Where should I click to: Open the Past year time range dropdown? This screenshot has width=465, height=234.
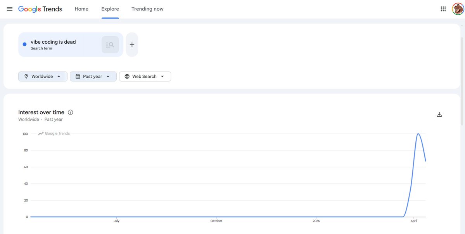coord(93,76)
